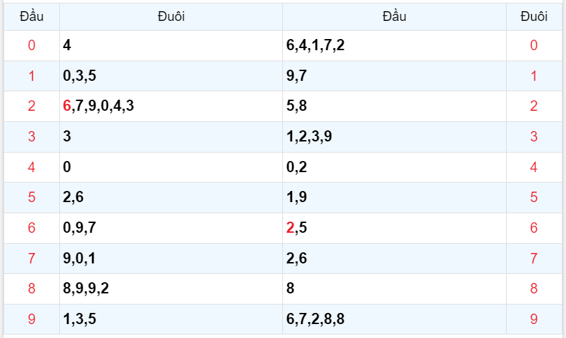Click the cell showing 6,7,2,8,8

click(x=315, y=319)
